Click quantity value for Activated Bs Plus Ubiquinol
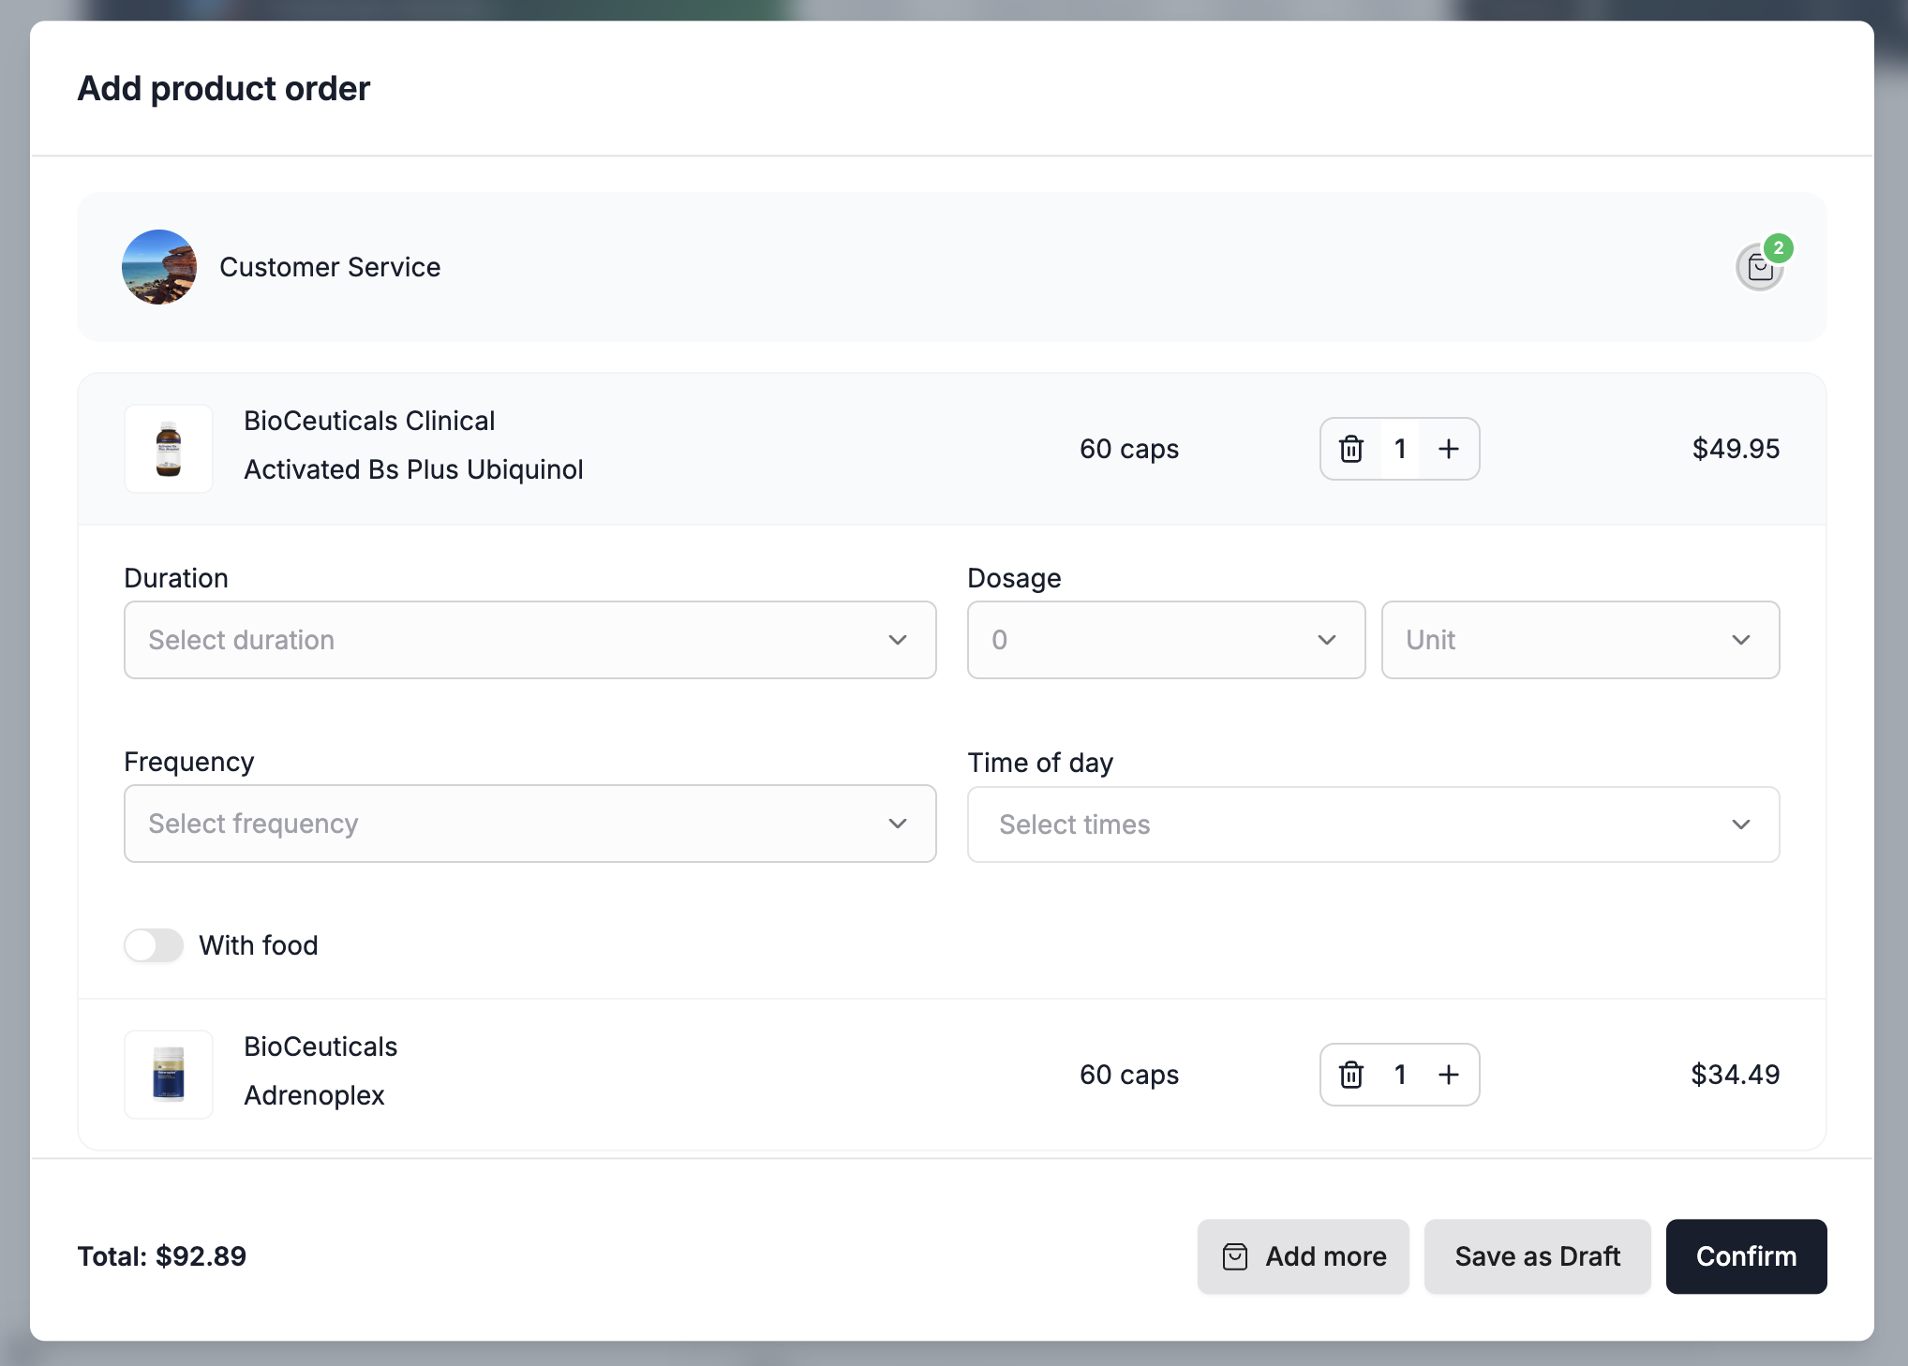The width and height of the screenshot is (1908, 1366). click(x=1400, y=449)
